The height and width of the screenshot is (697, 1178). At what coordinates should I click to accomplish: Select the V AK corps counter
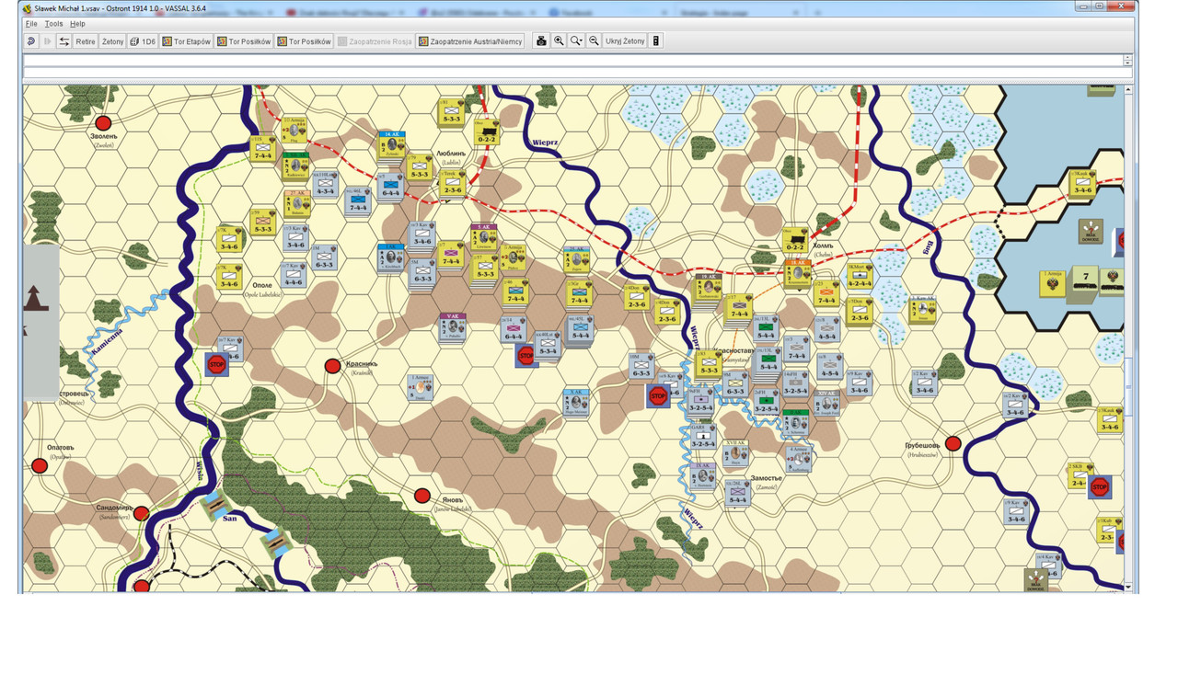[x=452, y=326]
